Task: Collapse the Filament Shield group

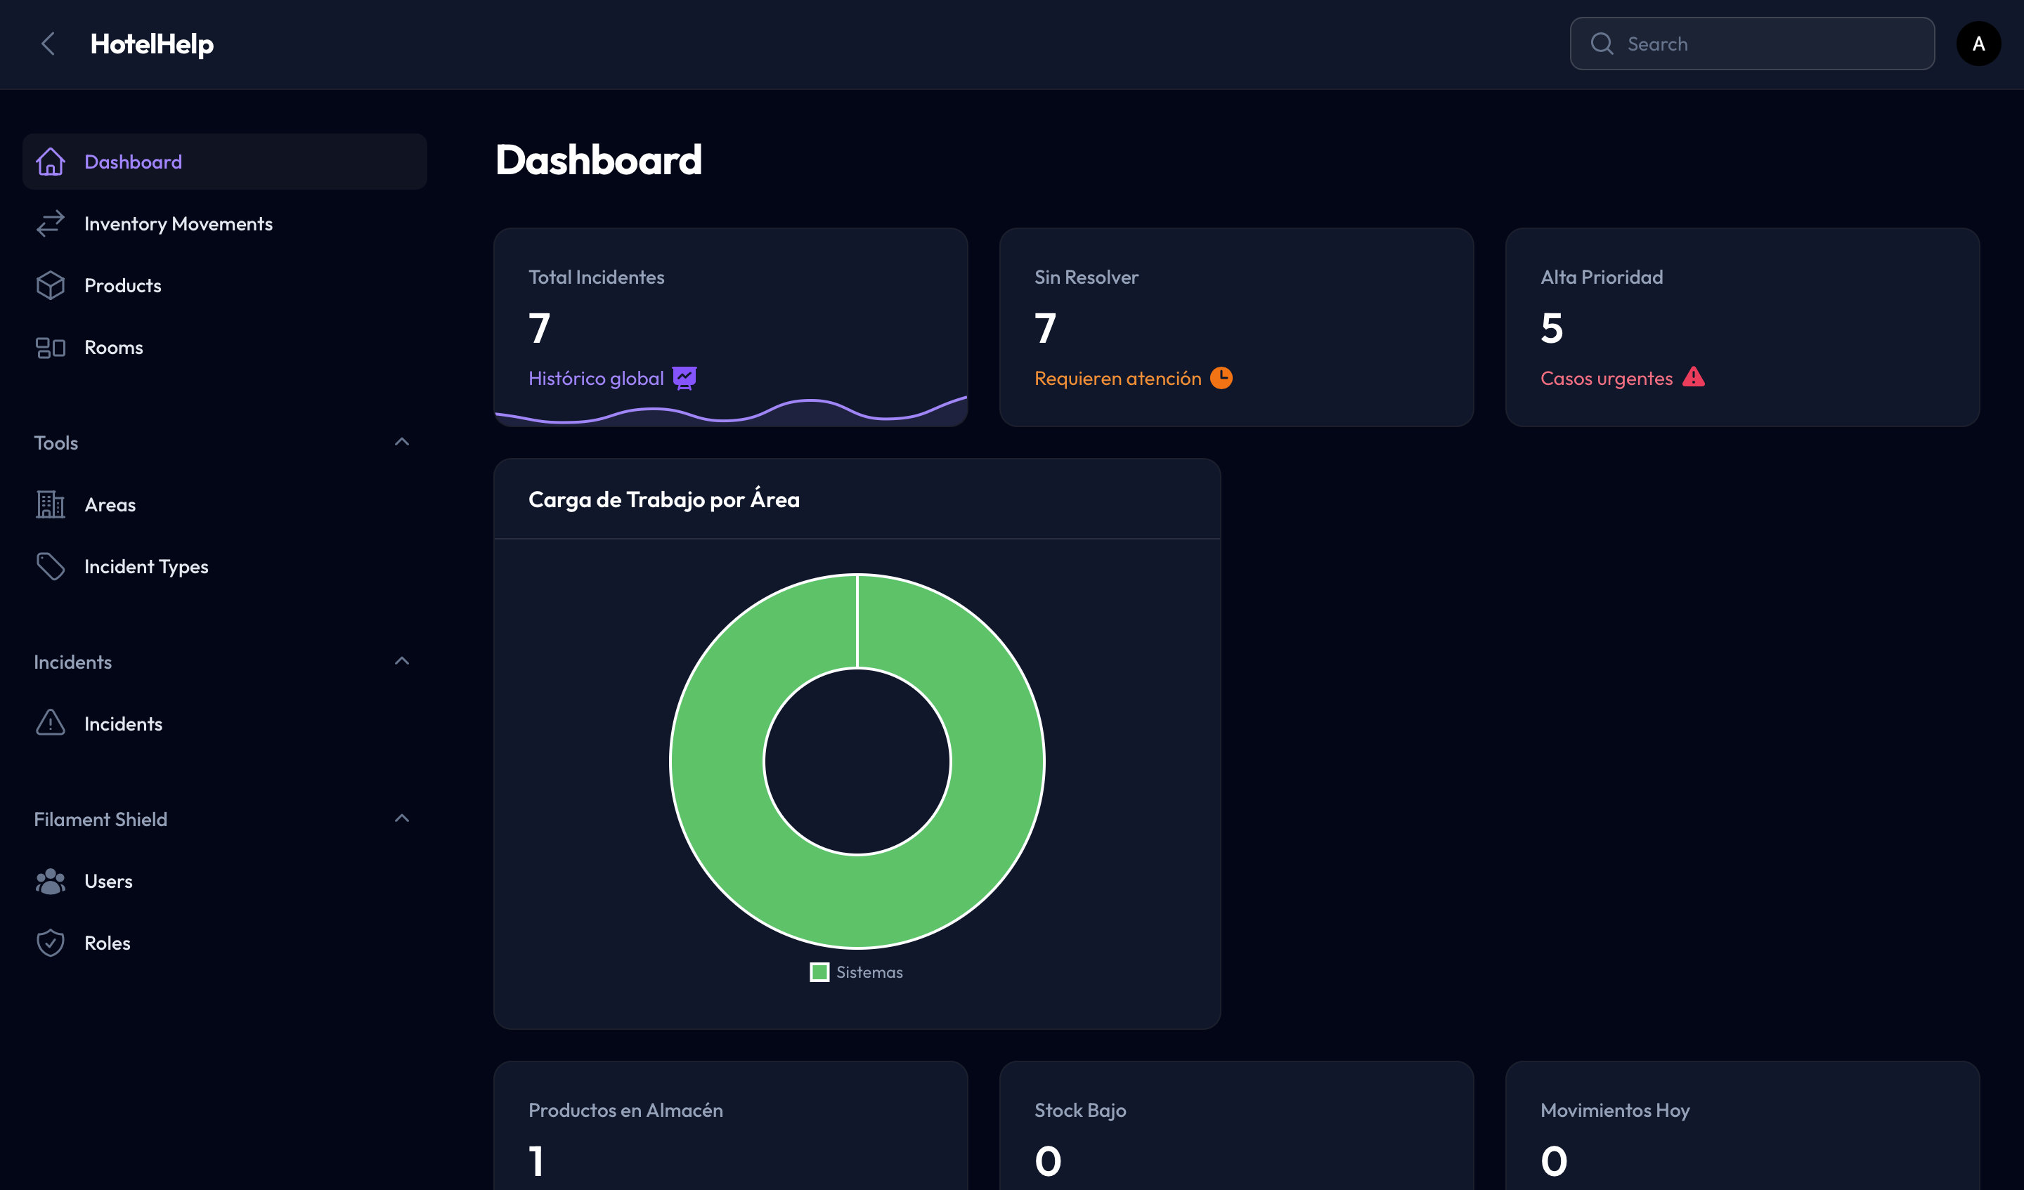Action: tap(401, 819)
